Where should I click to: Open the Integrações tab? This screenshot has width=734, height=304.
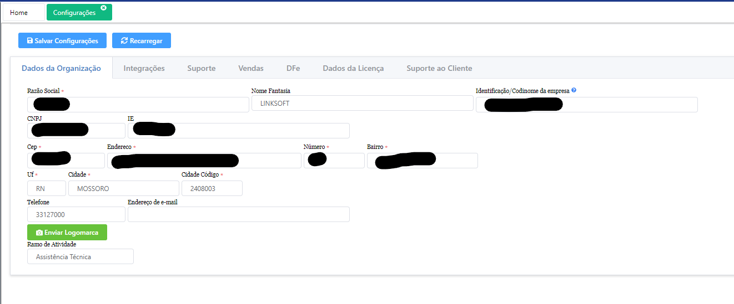coord(144,68)
